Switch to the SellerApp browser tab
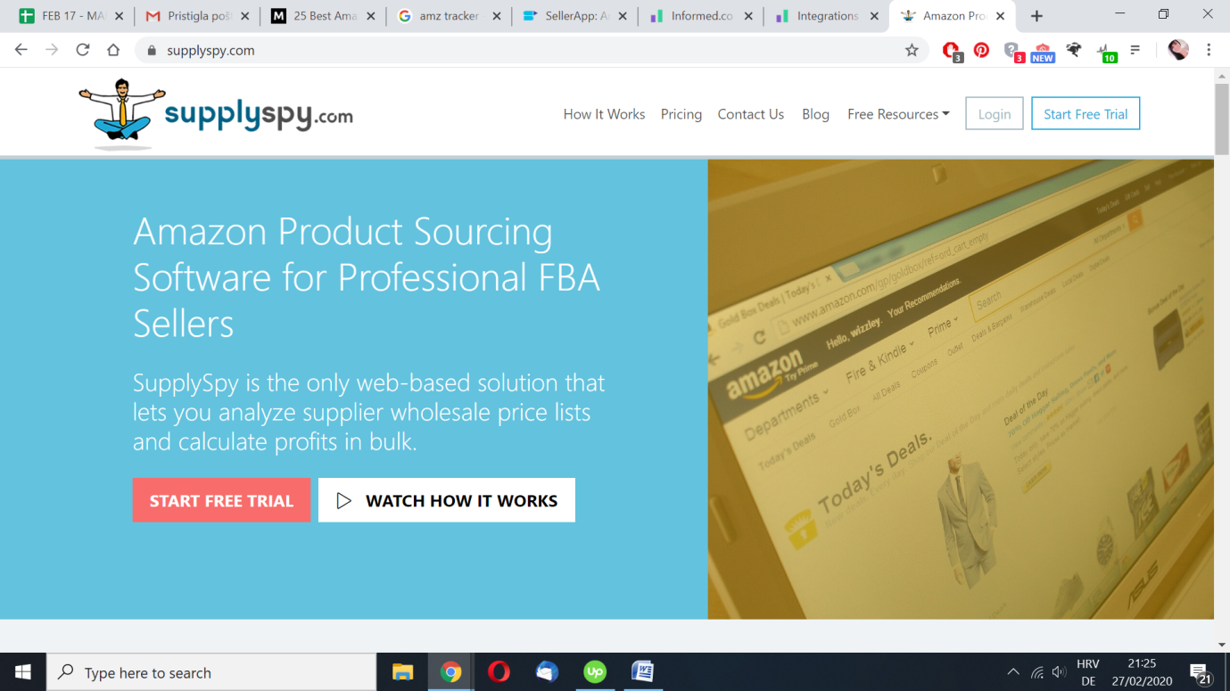 click(575, 16)
